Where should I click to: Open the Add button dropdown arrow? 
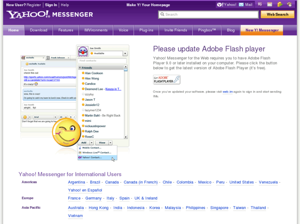click(92, 143)
